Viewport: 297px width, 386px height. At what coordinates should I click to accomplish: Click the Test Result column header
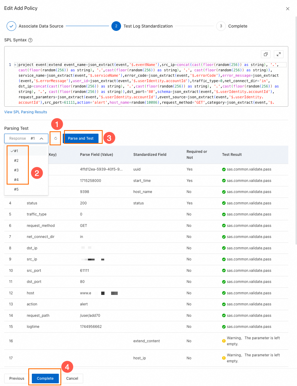click(x=232, y=155)
